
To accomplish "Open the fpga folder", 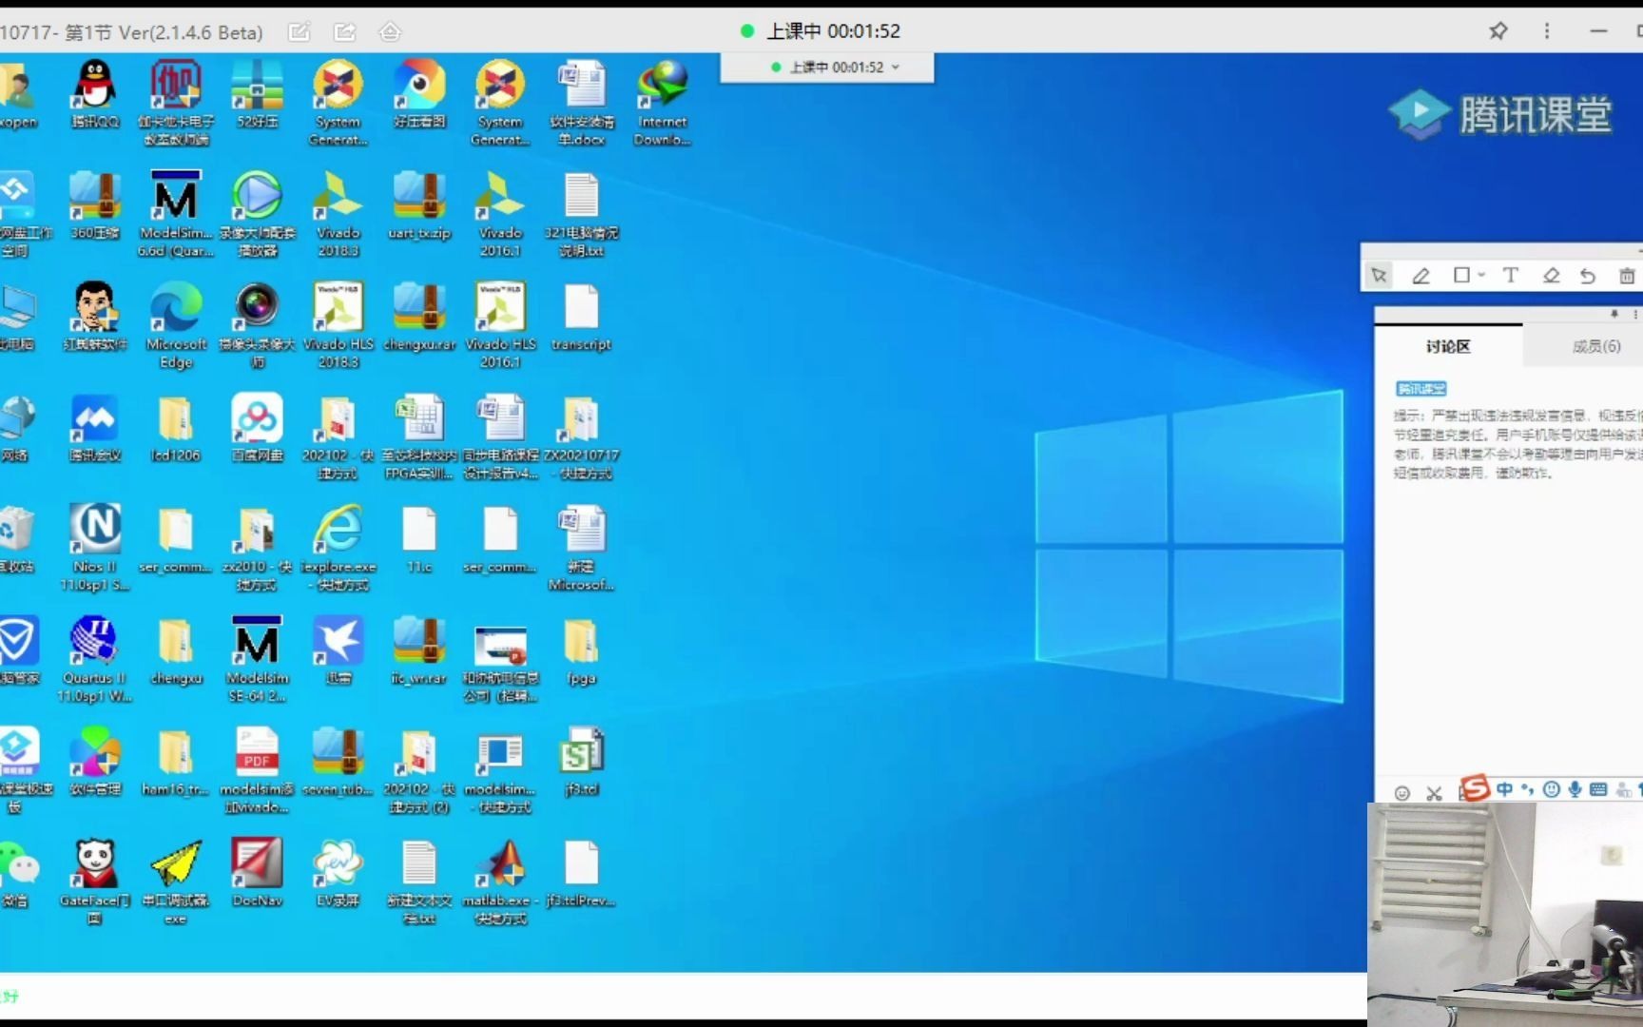I will point(581,650).
